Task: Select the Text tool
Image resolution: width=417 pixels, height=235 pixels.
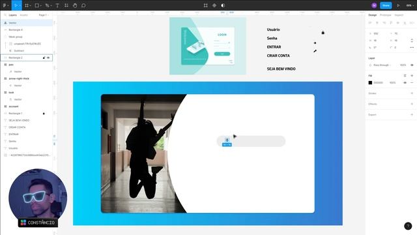Action: 57,5
